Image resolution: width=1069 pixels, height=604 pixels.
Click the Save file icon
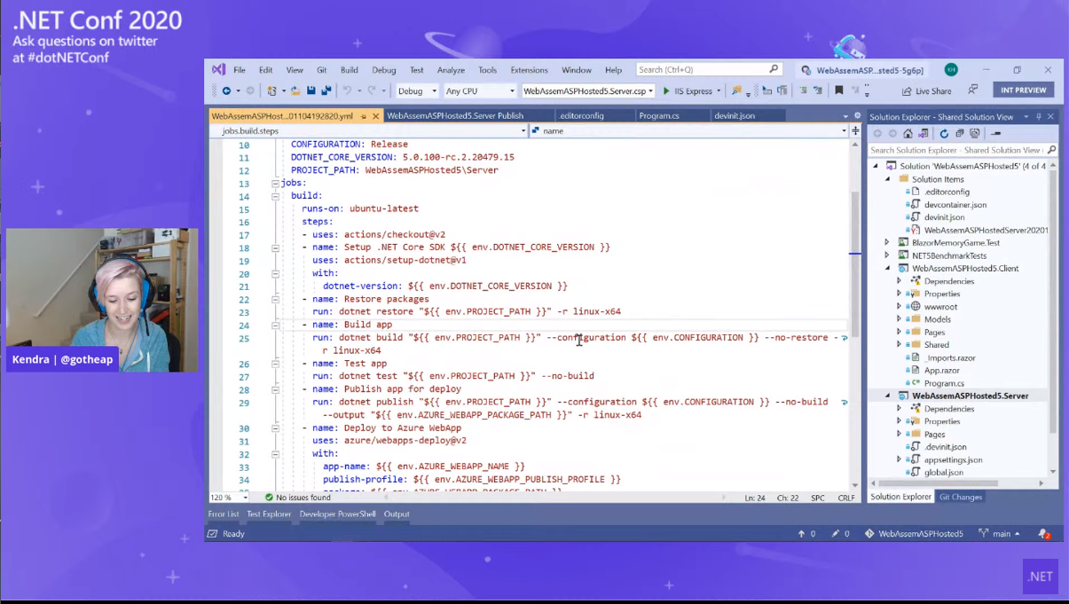[311, 90]
